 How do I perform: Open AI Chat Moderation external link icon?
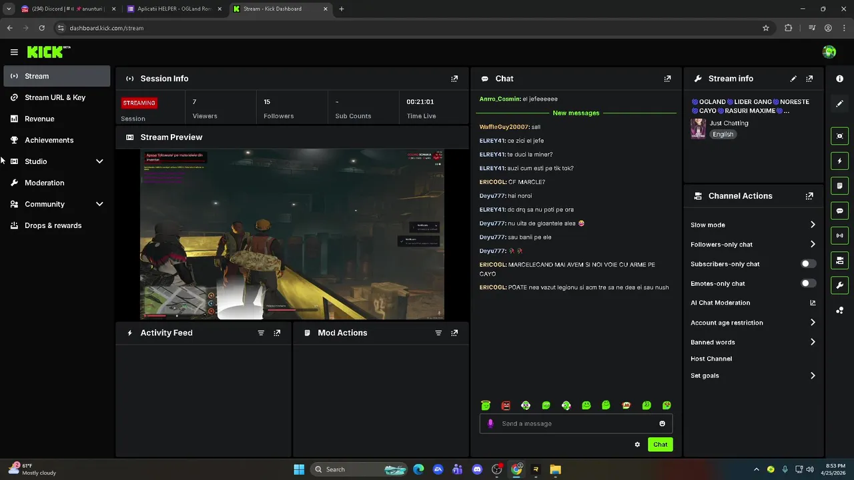813,303
